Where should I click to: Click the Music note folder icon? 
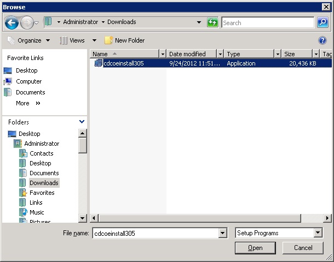click(x=23, y=212)
